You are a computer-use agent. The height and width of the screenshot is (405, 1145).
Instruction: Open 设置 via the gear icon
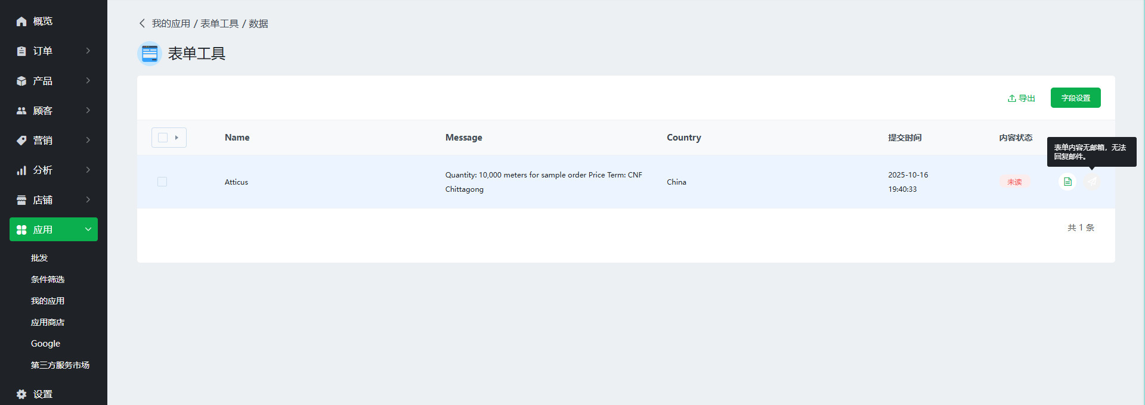[21, 394]
